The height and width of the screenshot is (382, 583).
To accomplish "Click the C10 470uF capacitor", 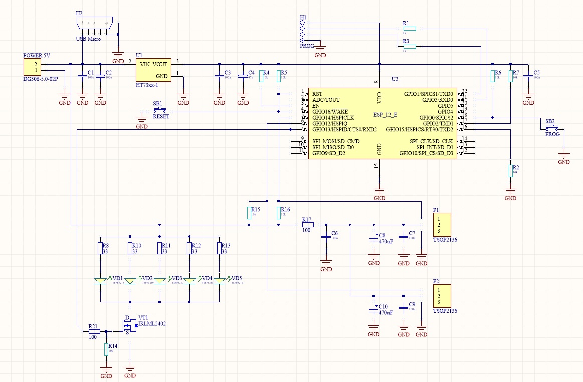I will (x=373, y=310).
